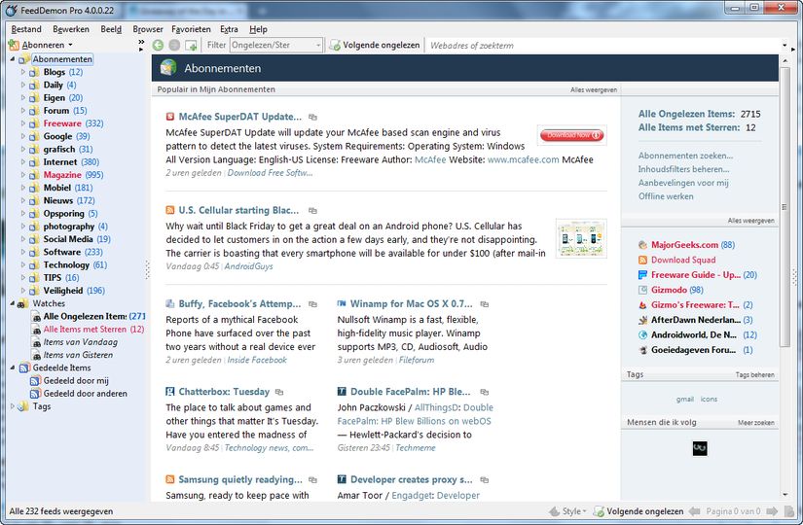The image size is (803, 525).
Task: Click Volgende ongelezen in status bar
Action: 639,511
